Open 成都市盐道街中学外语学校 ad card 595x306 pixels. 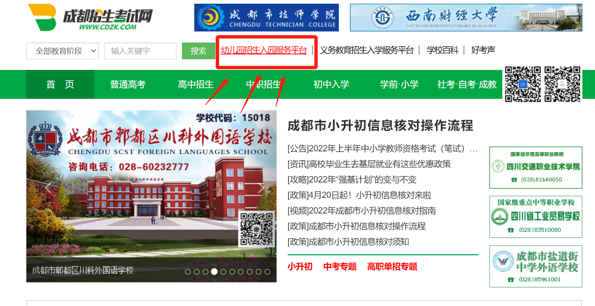[x=536, y=266]
